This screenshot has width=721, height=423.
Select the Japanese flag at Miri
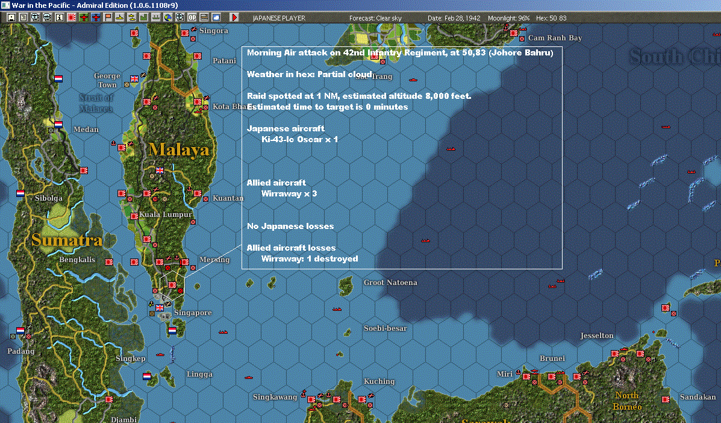coord(526,376)
